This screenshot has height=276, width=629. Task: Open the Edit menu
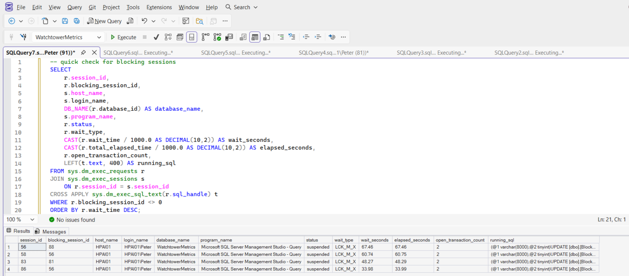point(37,7)
